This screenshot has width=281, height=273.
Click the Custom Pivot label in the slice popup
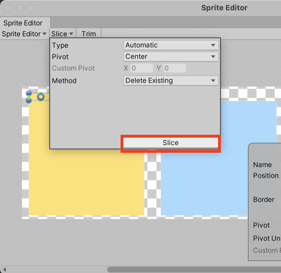click(x=73, y=68)
